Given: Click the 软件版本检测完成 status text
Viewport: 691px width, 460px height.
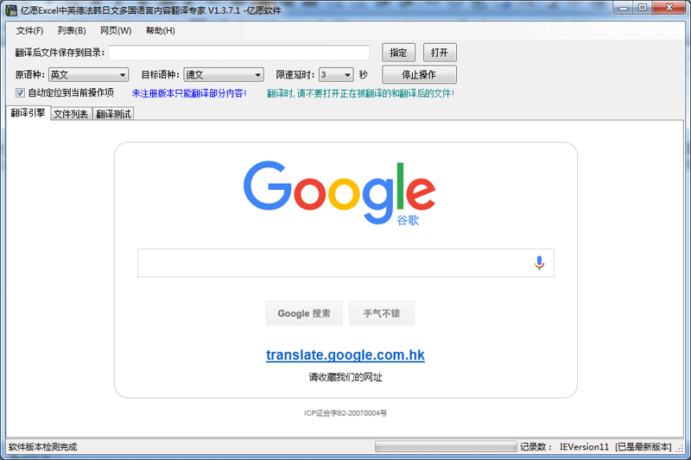Looking at the screenshot, I should point(42,447).
